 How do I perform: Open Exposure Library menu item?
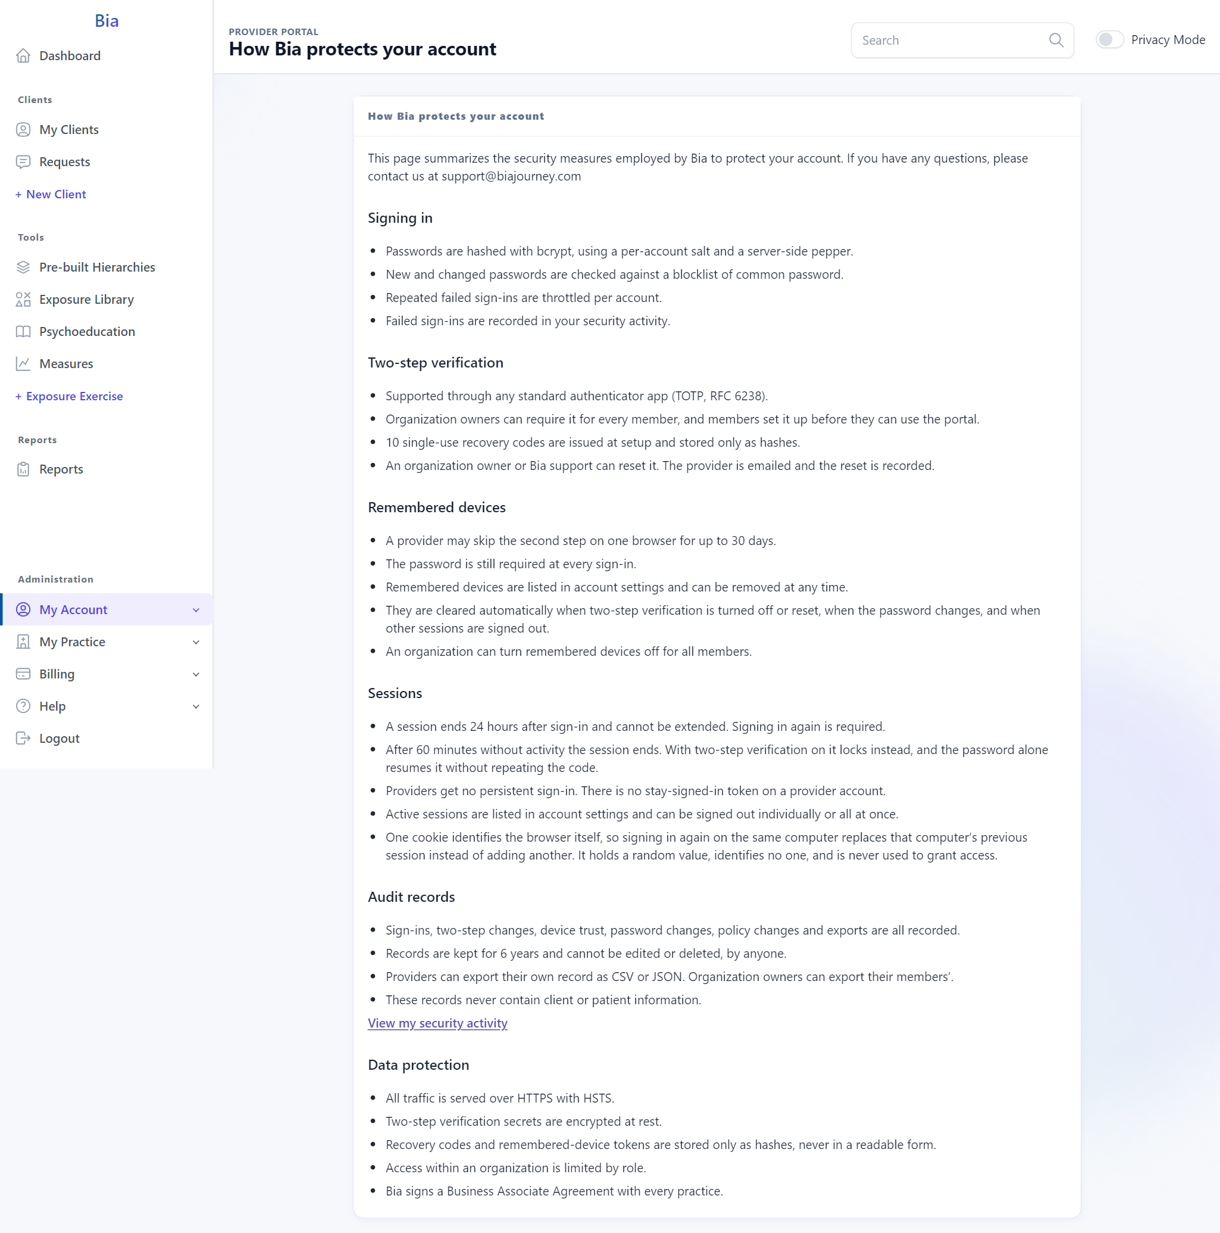pyautogui.click(x=106, y=299)
